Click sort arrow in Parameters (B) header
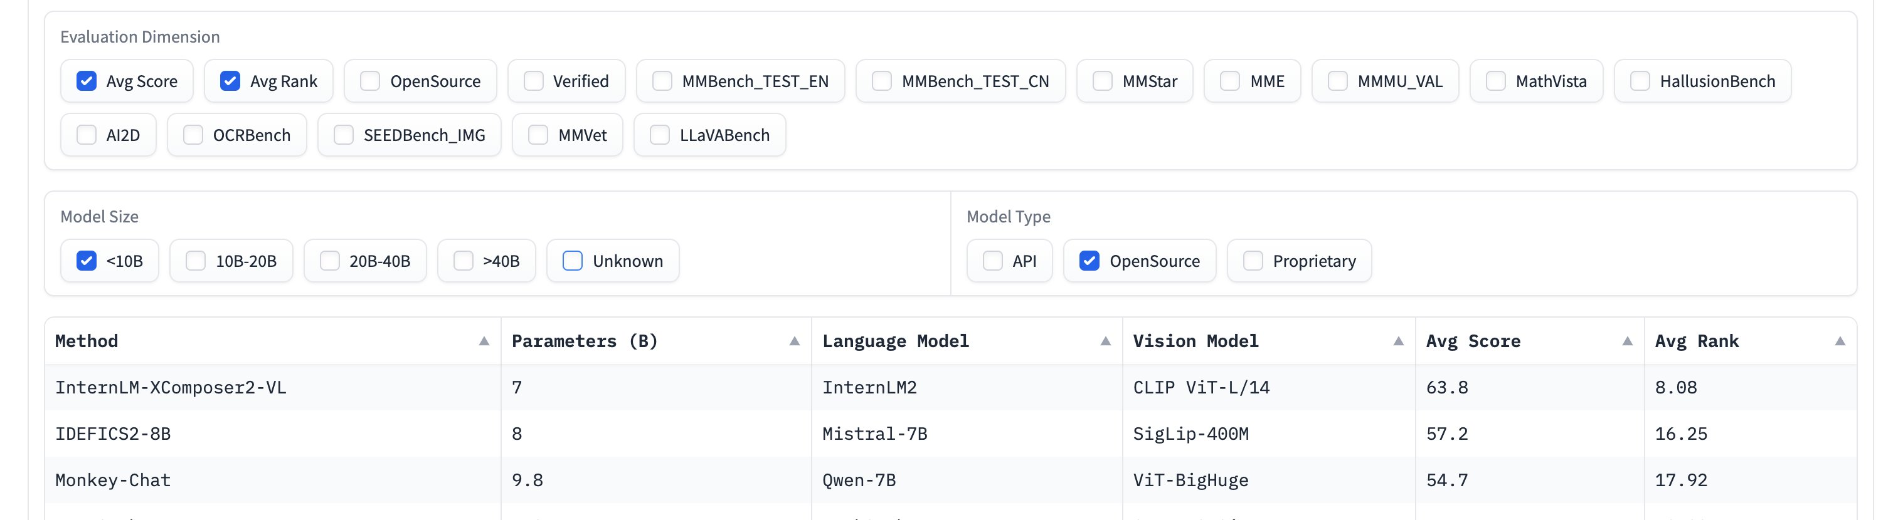 [794, 341]
